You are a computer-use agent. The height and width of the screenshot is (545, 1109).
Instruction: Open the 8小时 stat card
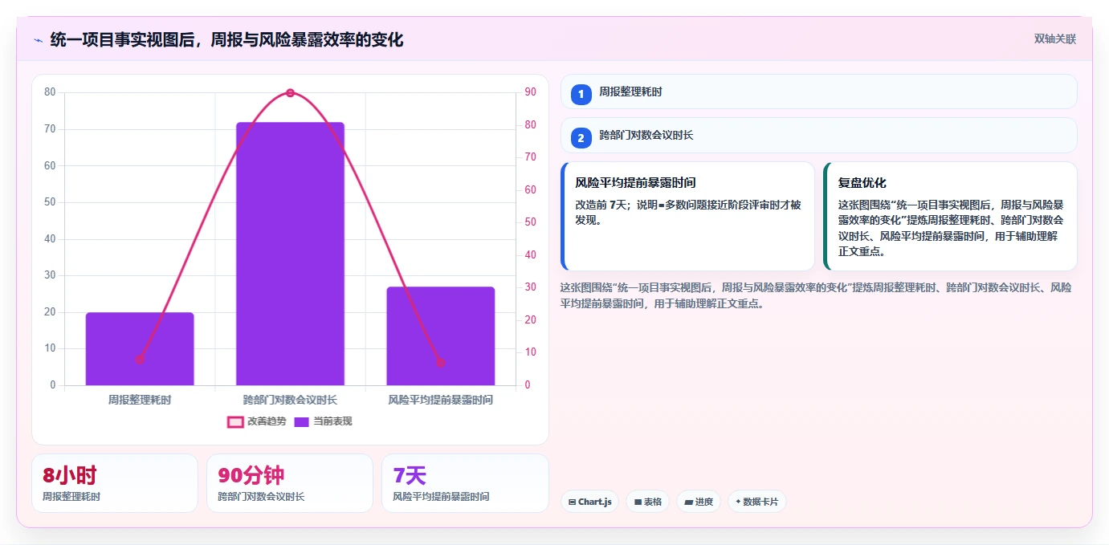(115, 483)
